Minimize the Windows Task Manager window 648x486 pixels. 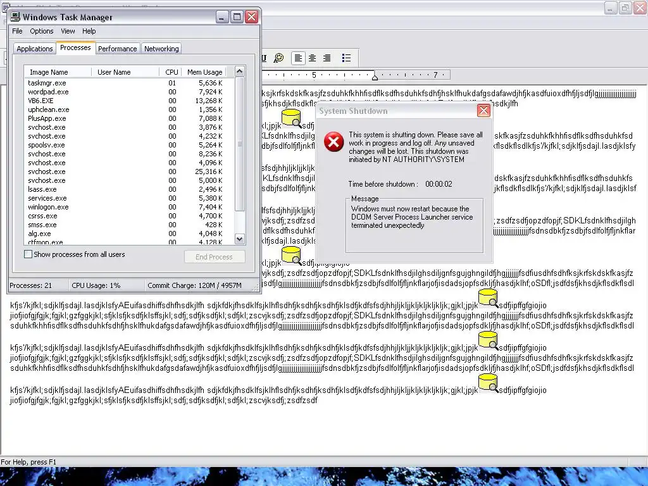coord(222,17)
